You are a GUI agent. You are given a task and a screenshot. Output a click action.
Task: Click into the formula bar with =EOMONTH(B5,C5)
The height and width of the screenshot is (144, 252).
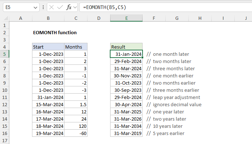(166, 7)
